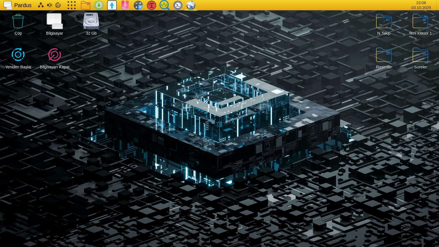This screenshot has width=439, height=247.
Task: Click the network connection icon in panel
Action: coord(41,5)
